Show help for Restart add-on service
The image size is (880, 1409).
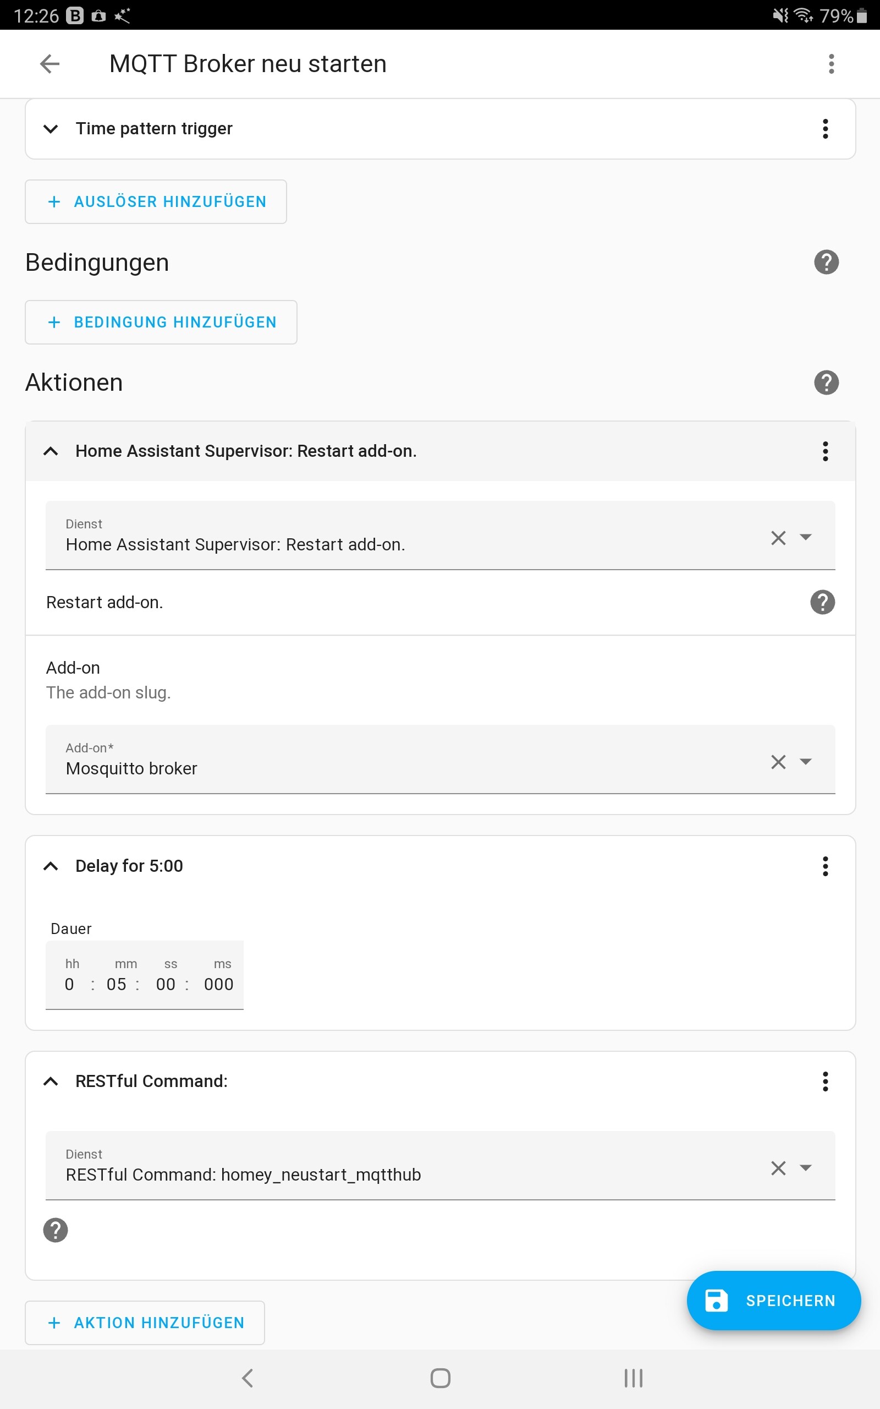tap(822, 602)
